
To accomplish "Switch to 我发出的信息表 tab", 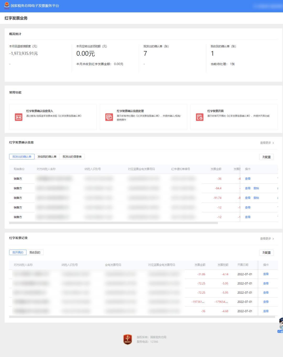I will pos(72,157).
